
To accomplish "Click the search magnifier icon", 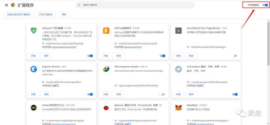I will 79,5.
